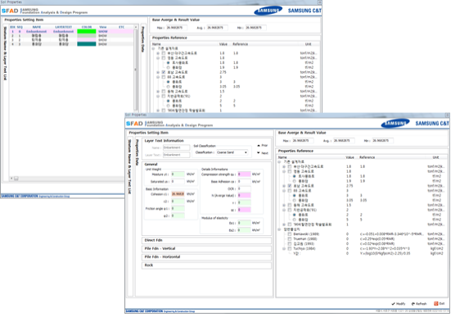
Task: Expand the Rock section
Action: (206, 265)
